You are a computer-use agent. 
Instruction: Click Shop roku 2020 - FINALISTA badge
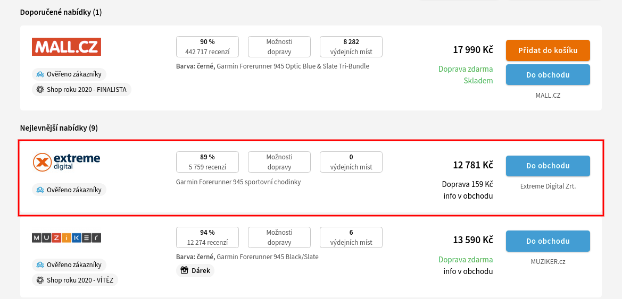[81, 90]
